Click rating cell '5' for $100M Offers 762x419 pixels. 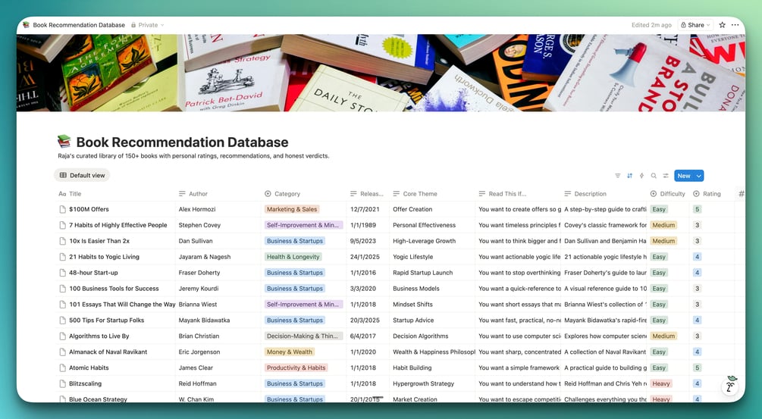coord(698,209)
